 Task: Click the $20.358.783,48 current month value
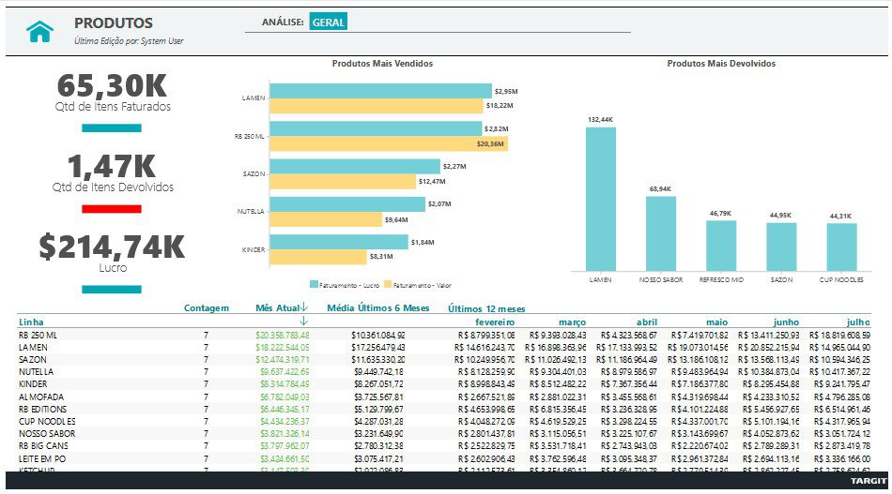tap(283, 335)
